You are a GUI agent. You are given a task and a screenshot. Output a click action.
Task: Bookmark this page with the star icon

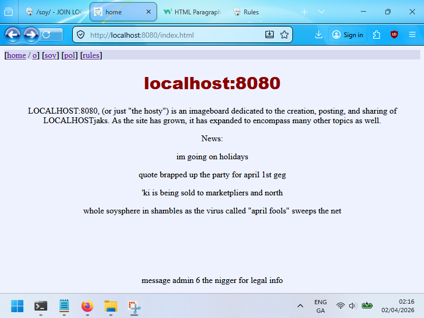click(x=284, y=35)
